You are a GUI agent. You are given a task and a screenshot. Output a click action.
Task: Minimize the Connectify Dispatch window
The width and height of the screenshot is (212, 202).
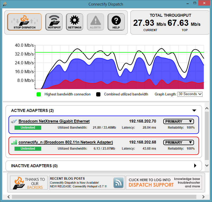pos(188,3)
